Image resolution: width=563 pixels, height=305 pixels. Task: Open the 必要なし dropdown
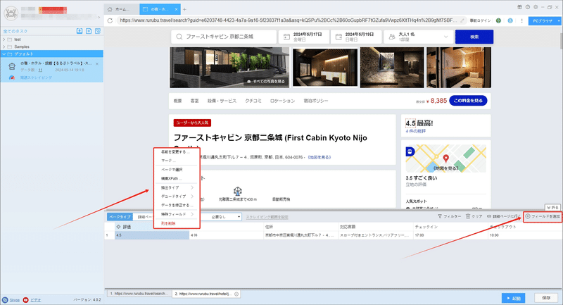[x=221, y=217]
